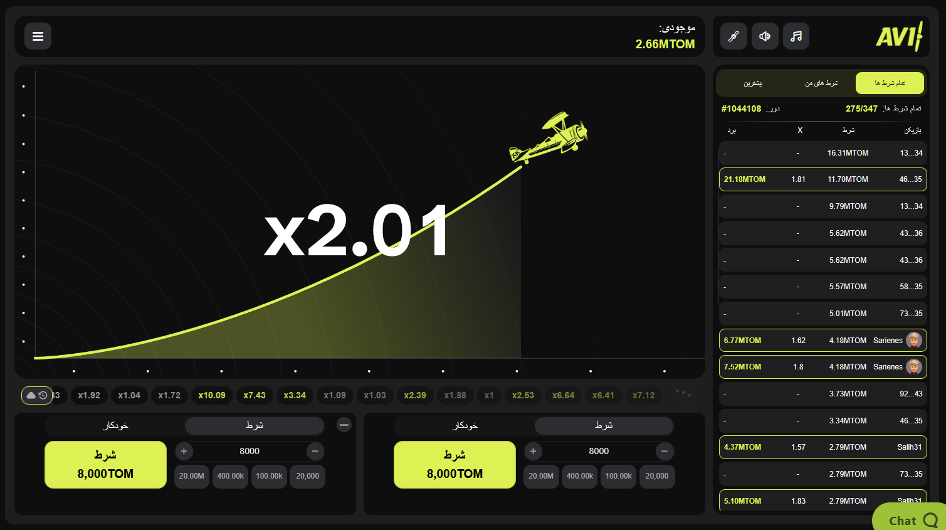The height and width of the screenshot is (530, 946).
Task: Remove the left bet panel with the minus icon
Action: click(344, 425)
